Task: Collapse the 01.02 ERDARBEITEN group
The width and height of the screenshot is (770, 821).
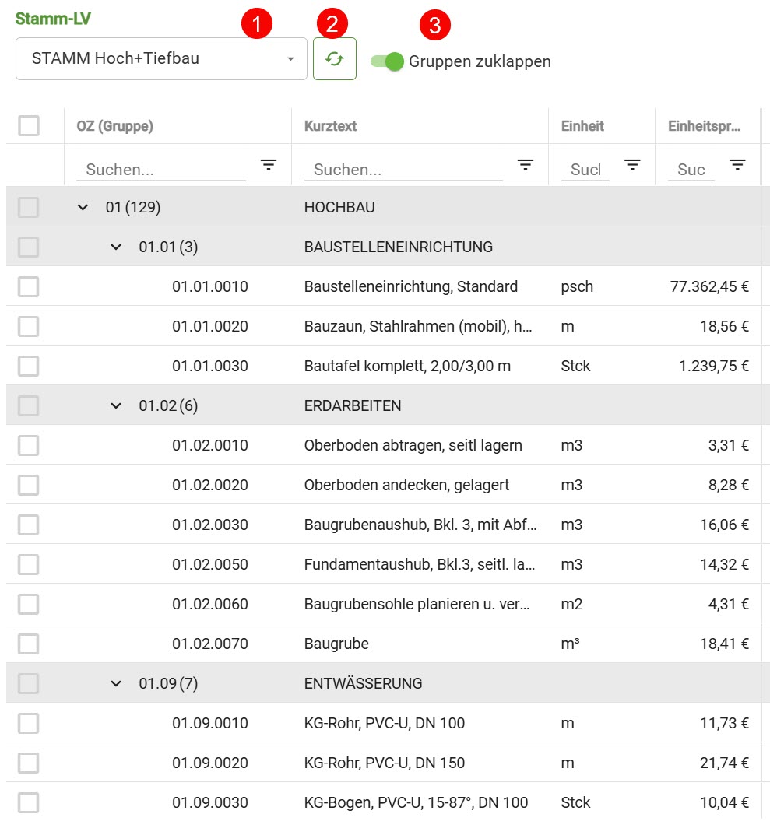Action: [x=116, y=405]
